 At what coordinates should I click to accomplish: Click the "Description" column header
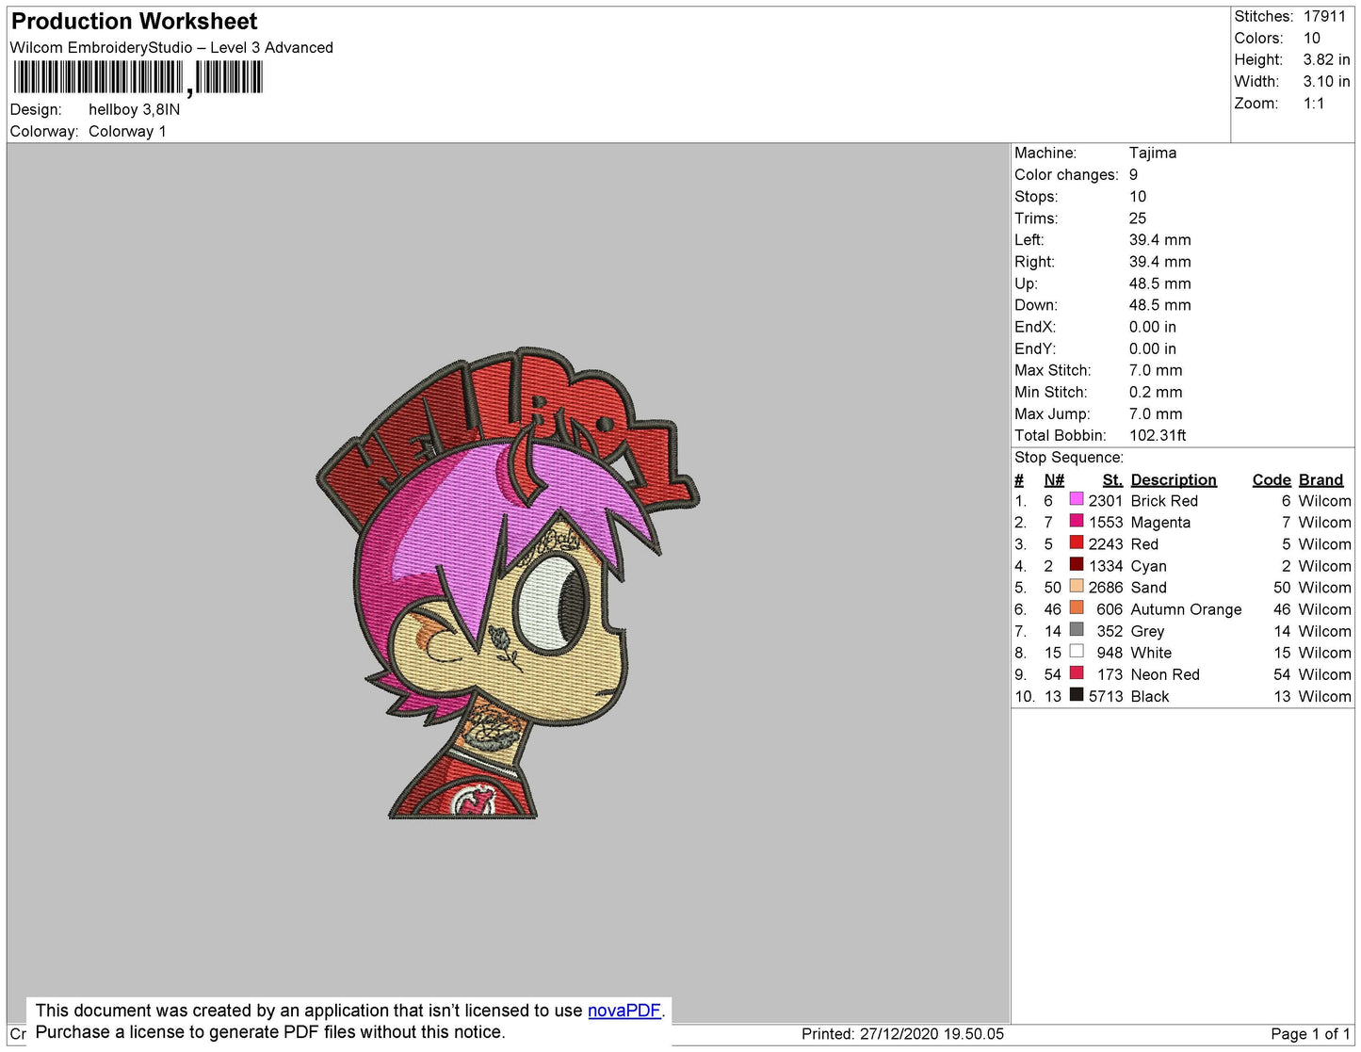1174,480
